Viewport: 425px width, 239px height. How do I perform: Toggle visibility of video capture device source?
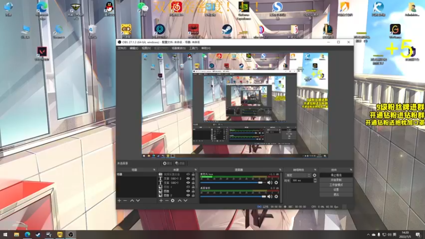tap(188, 174)
